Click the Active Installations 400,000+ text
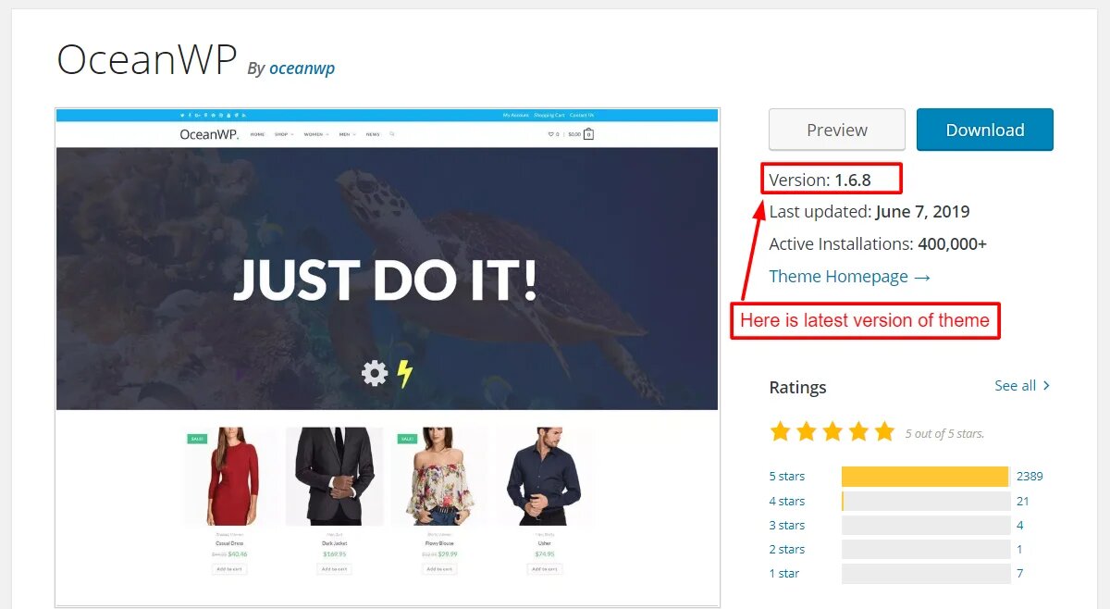The height and width of the screenshot is (609, 1110). [x=878, y=243]
